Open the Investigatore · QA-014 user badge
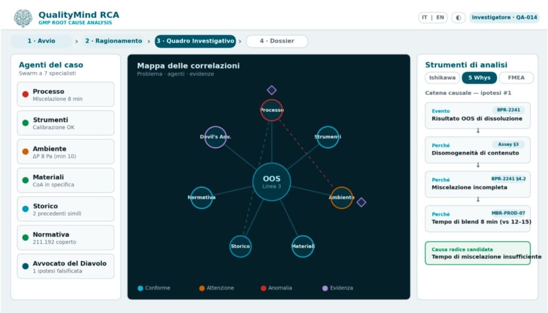548x313 pixels. tap(504, 18)
